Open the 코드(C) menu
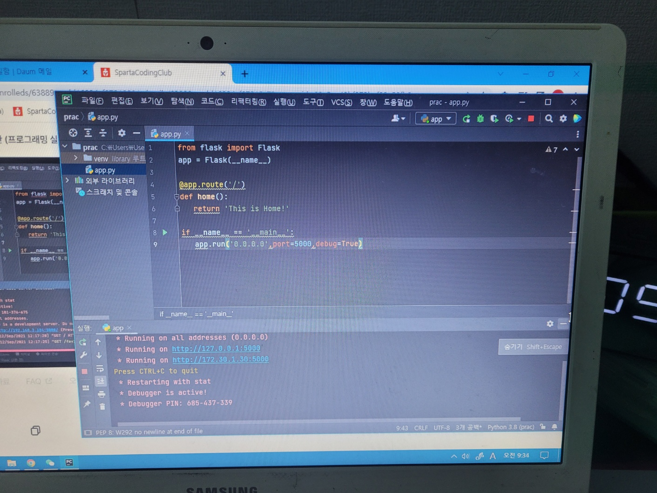Screen dimensions: 657x493 (212, 101)
